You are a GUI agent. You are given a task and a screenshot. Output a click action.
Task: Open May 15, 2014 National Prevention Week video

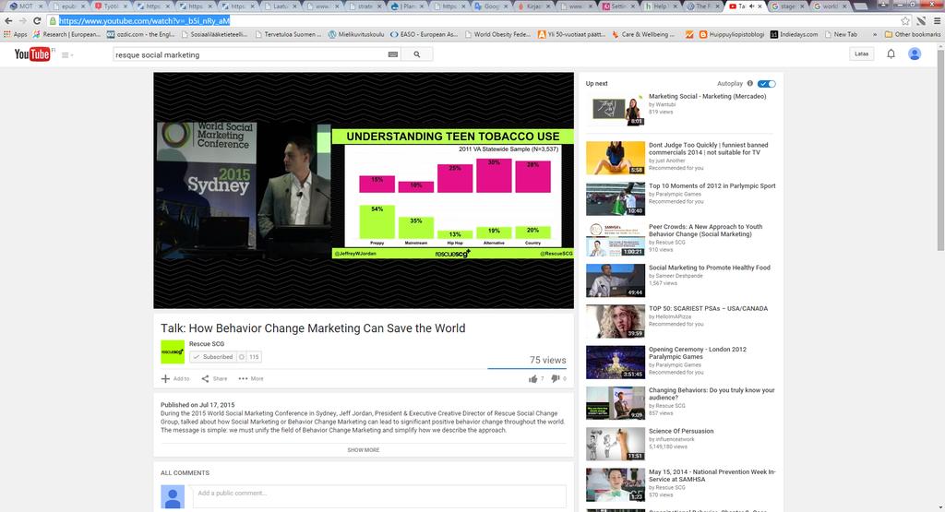tap(712, 476)
